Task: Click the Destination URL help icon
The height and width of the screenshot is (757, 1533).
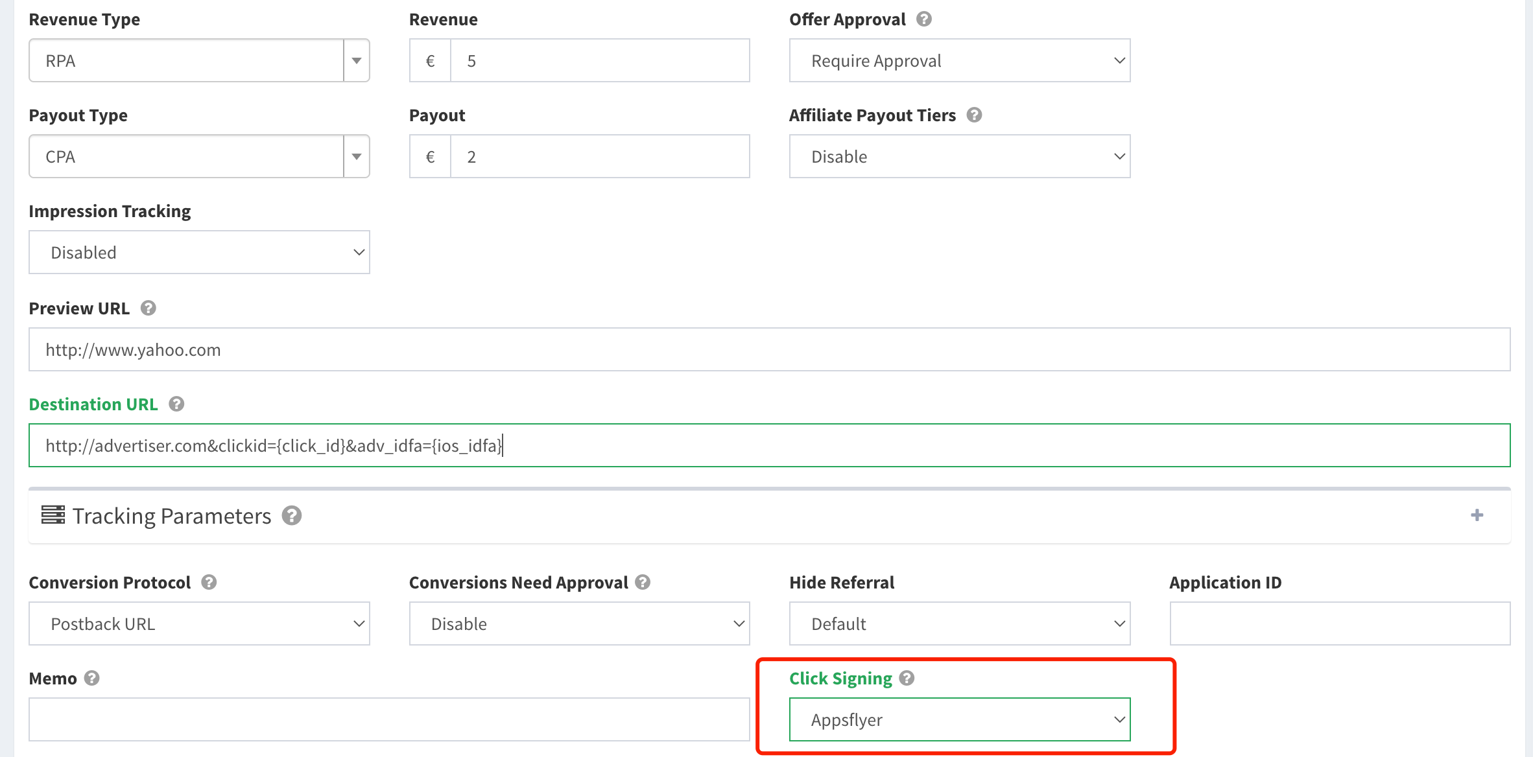Action: 176,404
